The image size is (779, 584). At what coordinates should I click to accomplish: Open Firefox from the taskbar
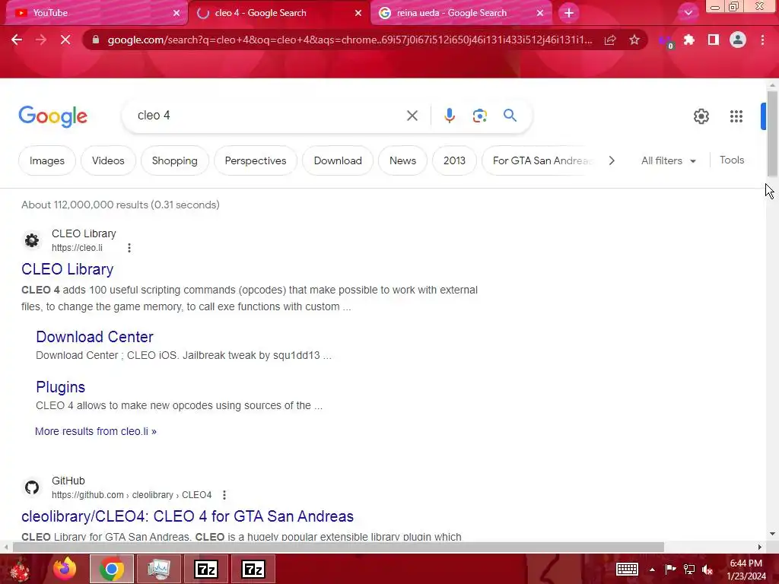pyautogui.click(x=65, y=569)
